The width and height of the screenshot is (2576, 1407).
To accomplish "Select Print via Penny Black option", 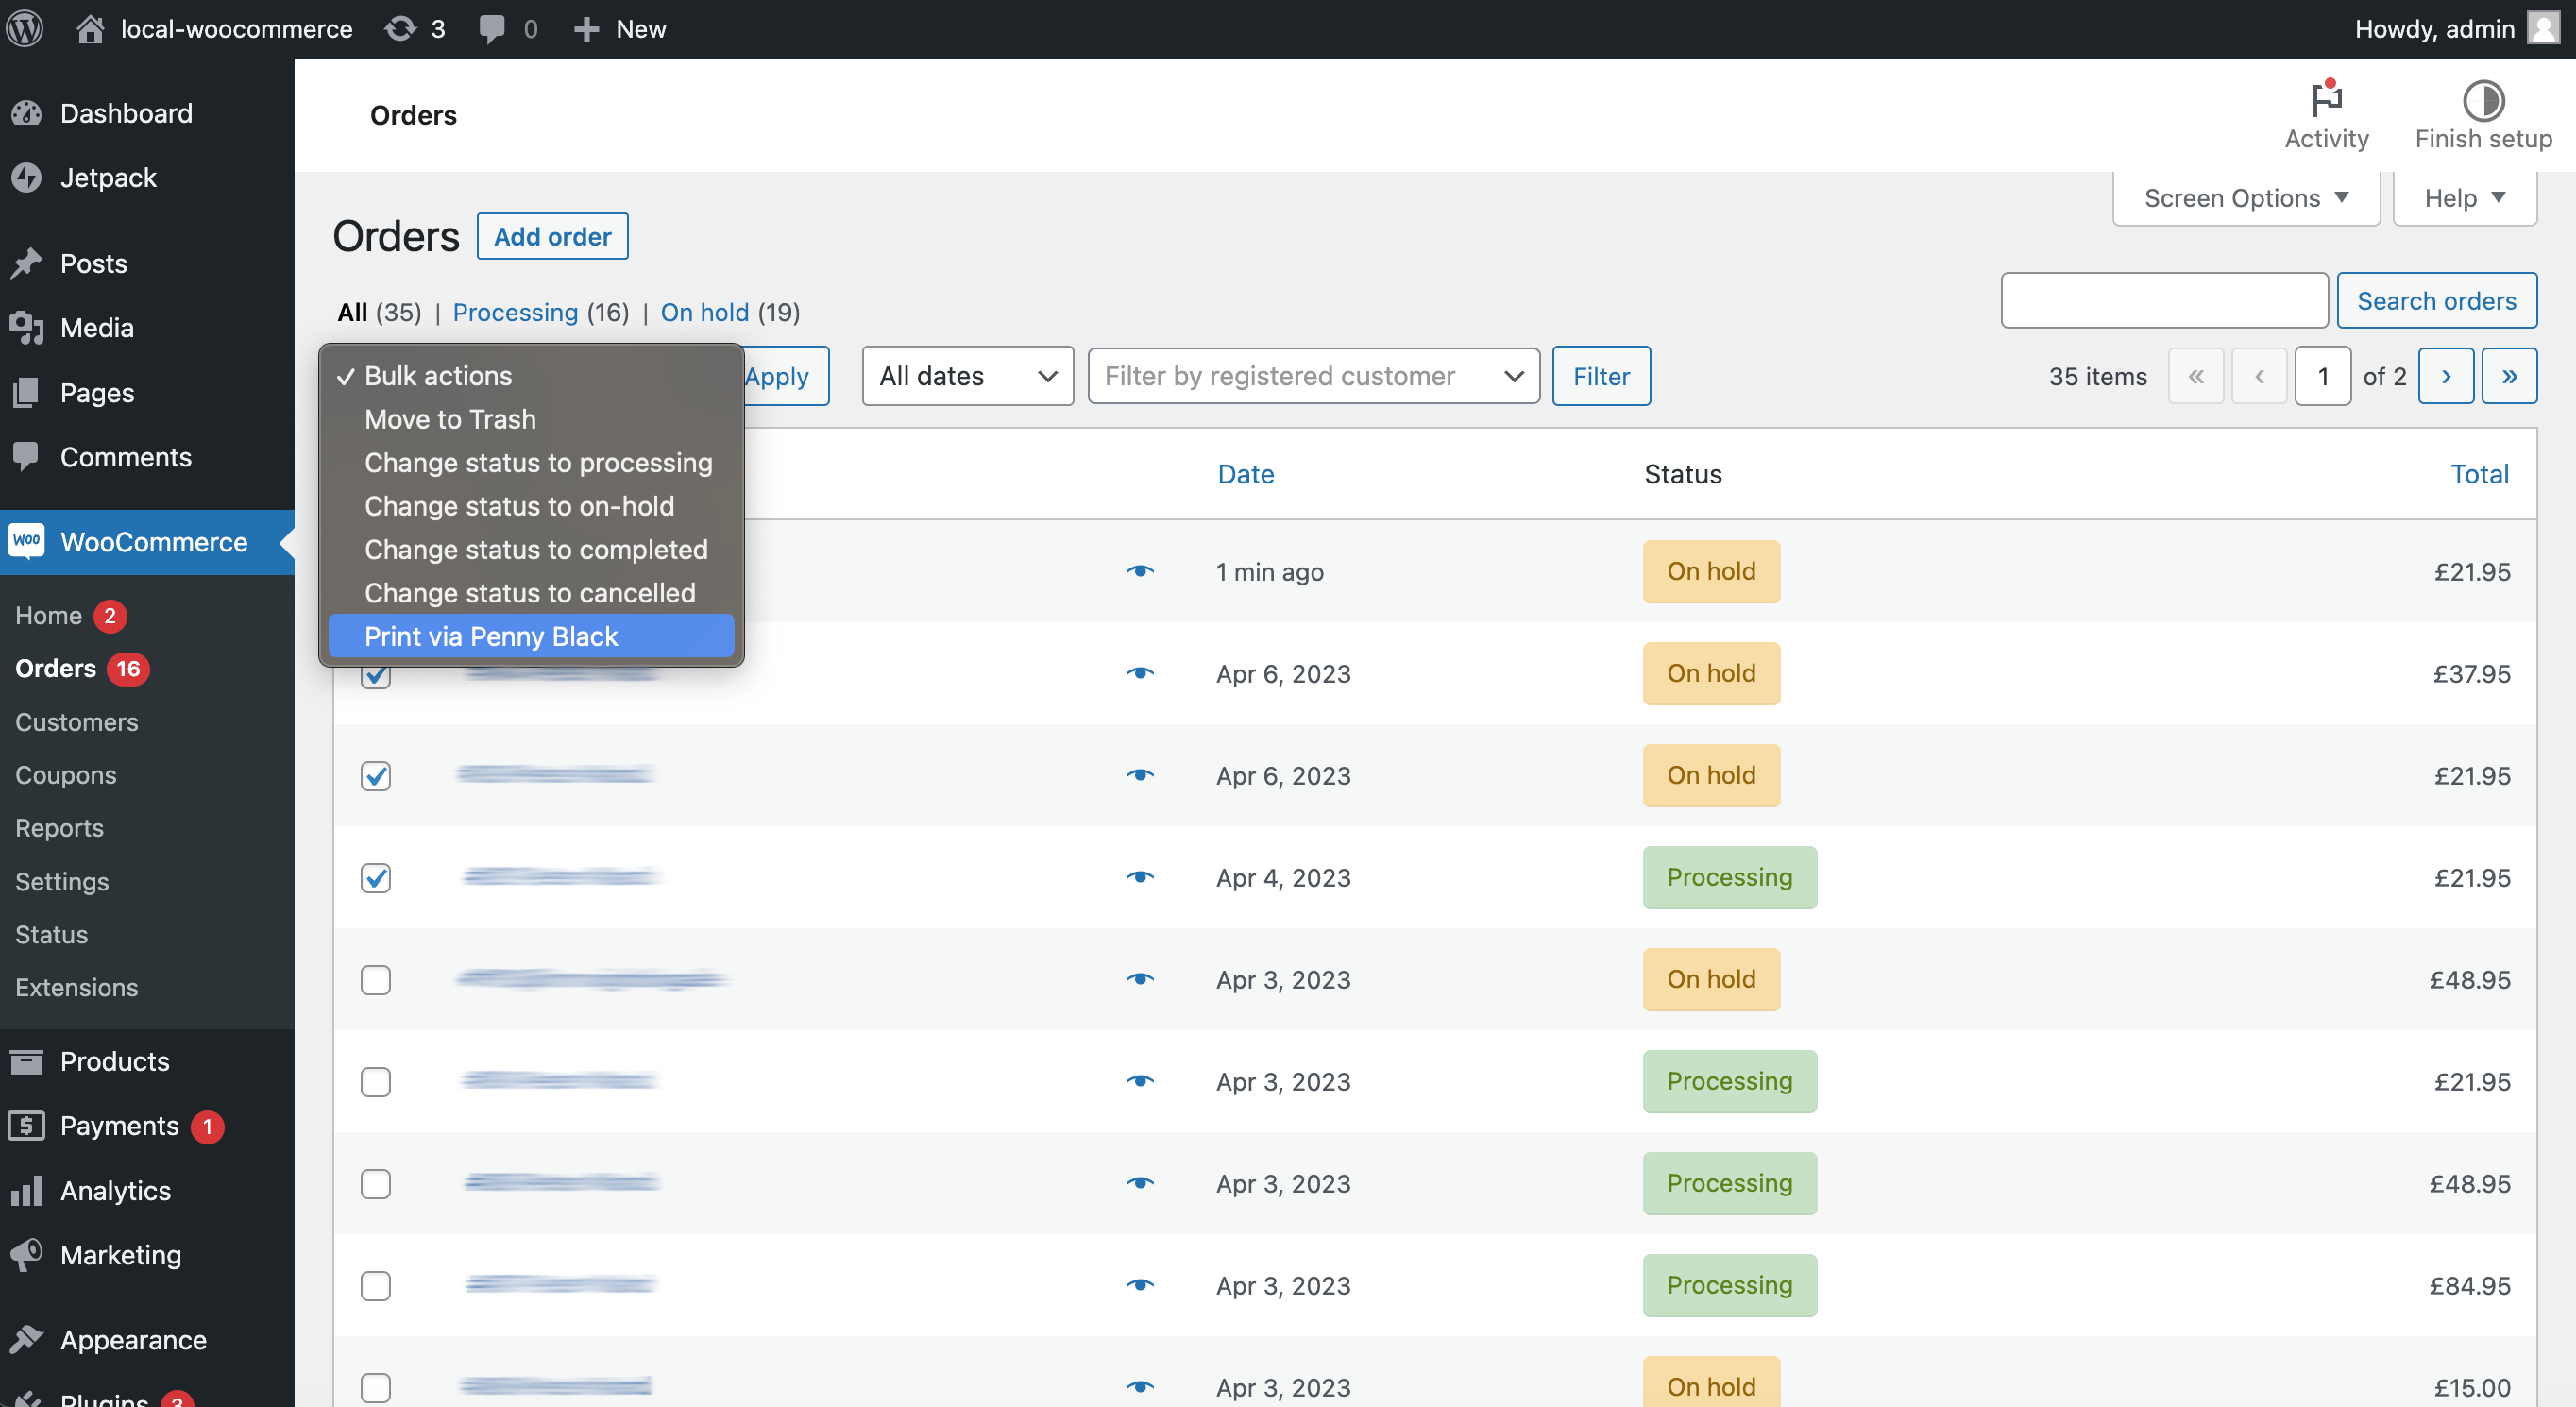I will coord(531,636).
